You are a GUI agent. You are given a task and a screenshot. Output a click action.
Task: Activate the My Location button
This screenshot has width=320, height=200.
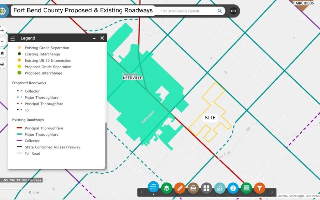pyautogui.click(x=2, y=64)
